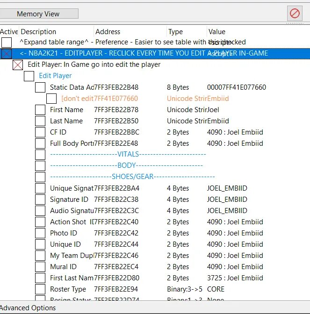The width and height of the screenshot is (310, 314).
Task: Toggle the Signature ID row checkbox
Action: tap(40, 200)
